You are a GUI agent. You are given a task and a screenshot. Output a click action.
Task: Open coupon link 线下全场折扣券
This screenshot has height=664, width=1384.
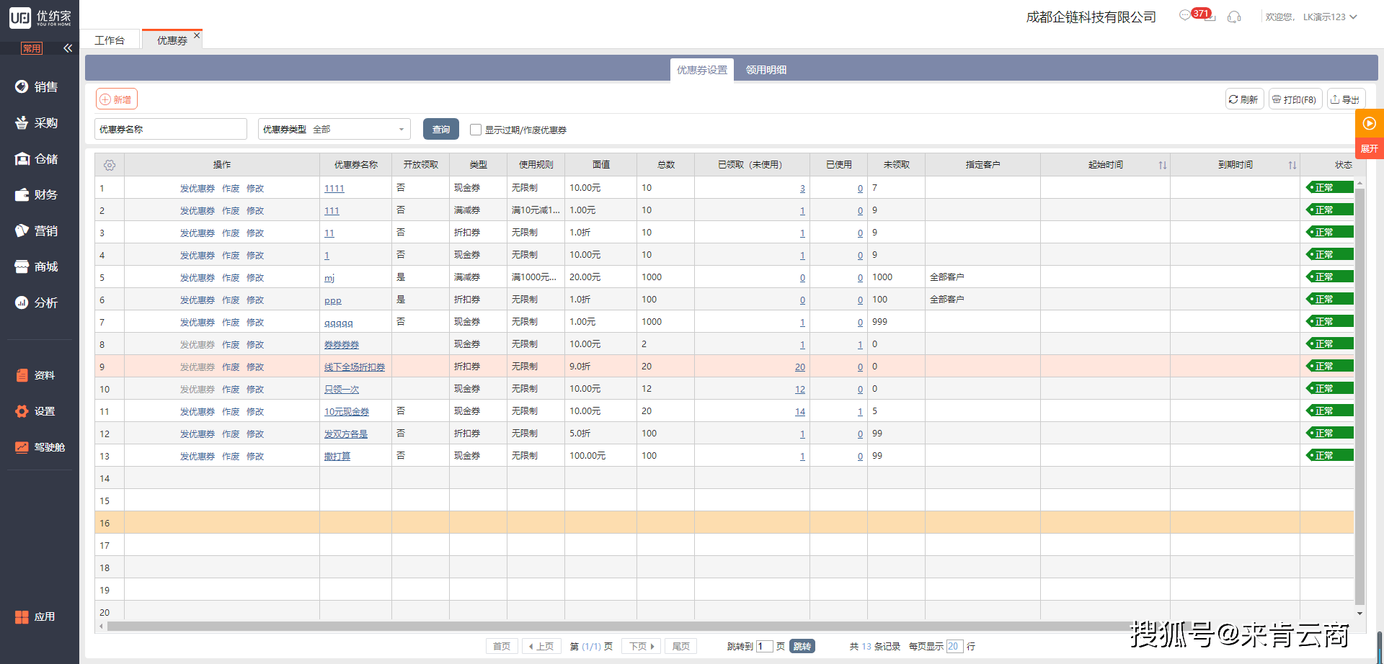(355, 367)
